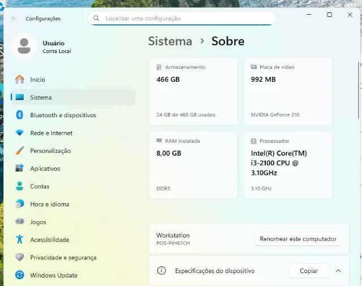This screenshot has height=286, width=362.
Task: Open the Usuário Conta Local profile
Action: coord(42,46)
